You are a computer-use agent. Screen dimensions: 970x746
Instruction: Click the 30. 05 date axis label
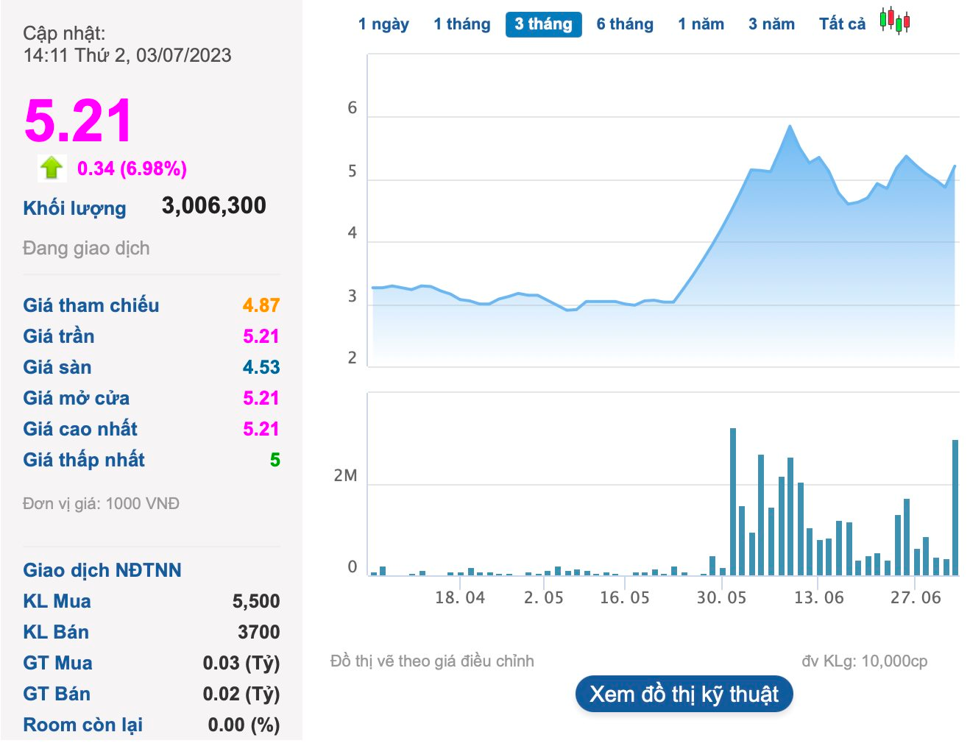point(722,597)
